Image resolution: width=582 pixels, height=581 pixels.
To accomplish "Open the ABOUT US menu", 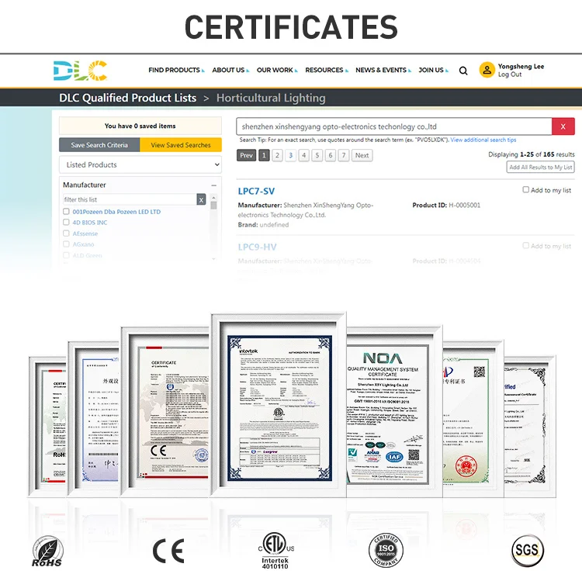I will click(x=230, y=70).
